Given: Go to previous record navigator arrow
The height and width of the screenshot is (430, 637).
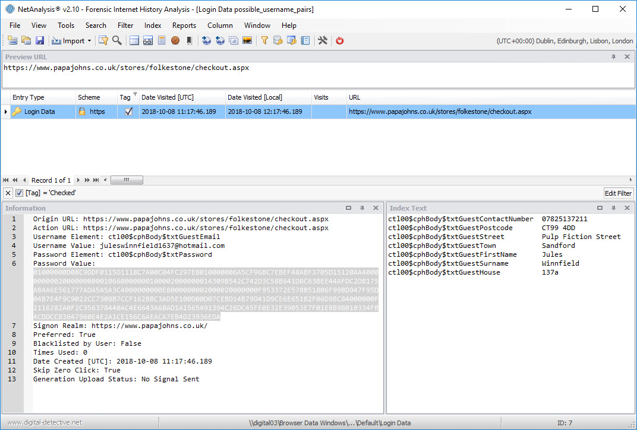Looking at the screenshot, I should [24, 180].
